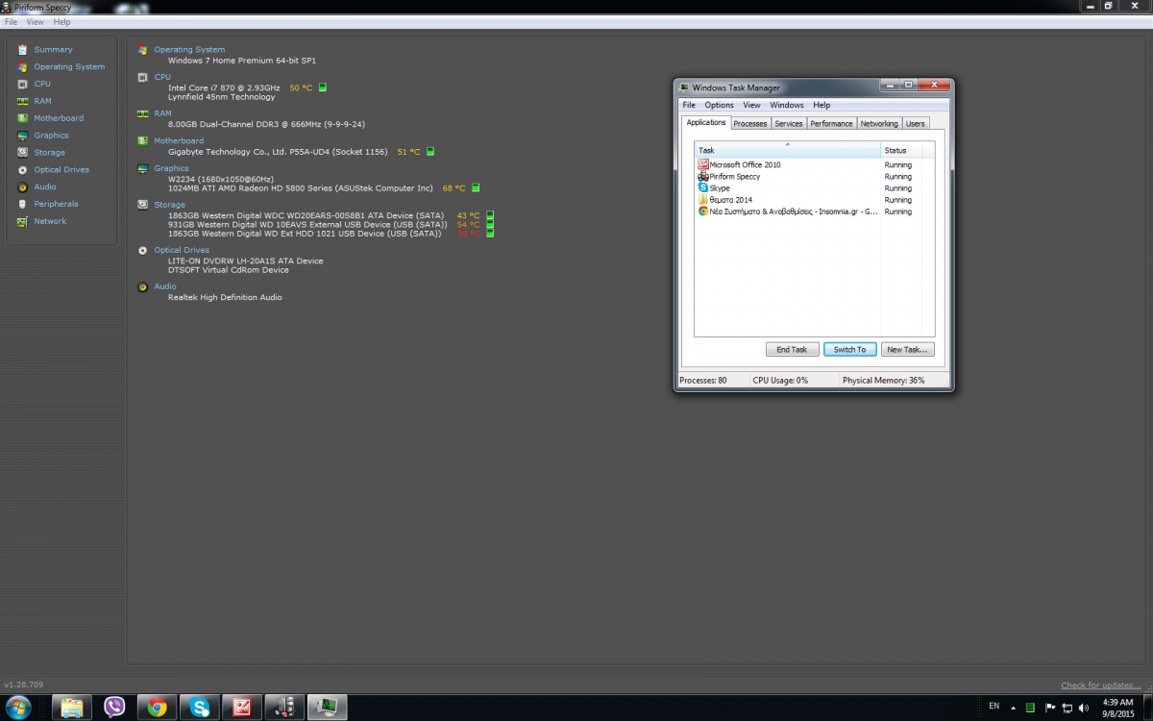Select the Graphics sidebar icon
The image size is (1153, 721).
tap(22, 136)
